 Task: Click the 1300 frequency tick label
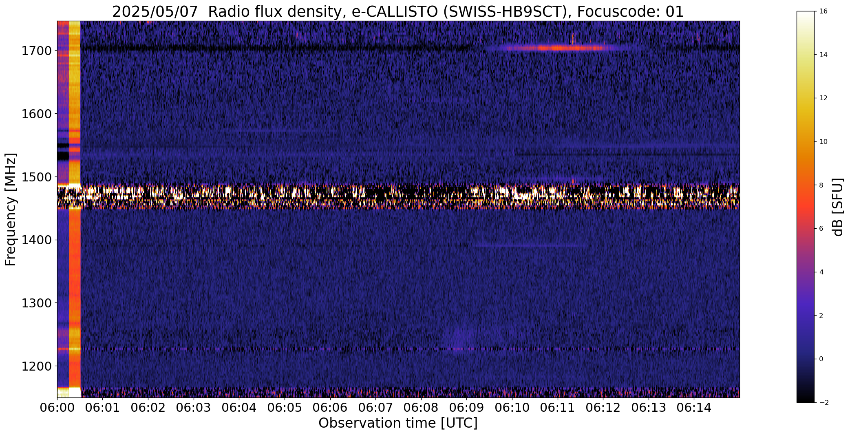click(x=36, y=303)
